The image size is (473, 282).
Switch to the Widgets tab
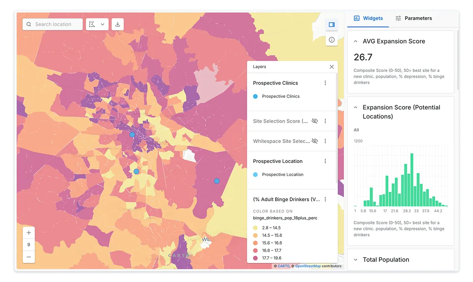pos(368,18)
